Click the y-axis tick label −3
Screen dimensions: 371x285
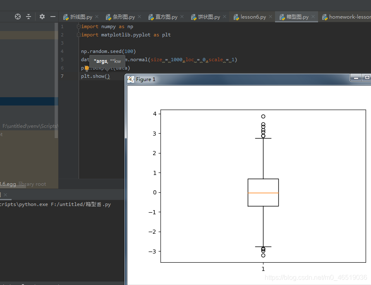click(152, 251)
